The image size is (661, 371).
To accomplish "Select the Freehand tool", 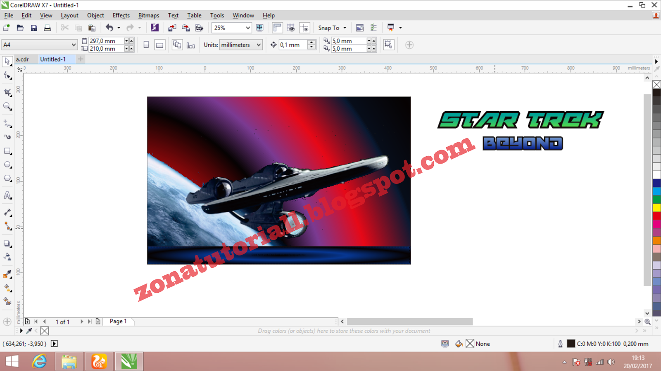I will pos(7,123).
